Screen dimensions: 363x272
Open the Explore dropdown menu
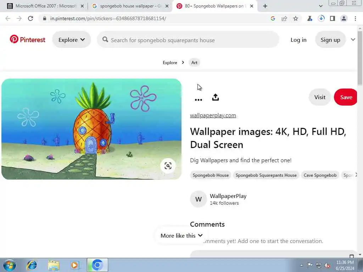(x=72, y=40)
